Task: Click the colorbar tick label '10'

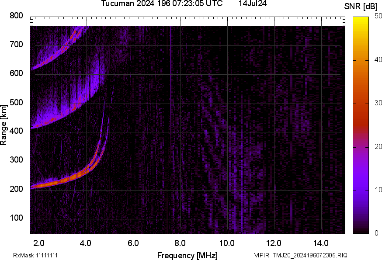Action: pos(378,190)
